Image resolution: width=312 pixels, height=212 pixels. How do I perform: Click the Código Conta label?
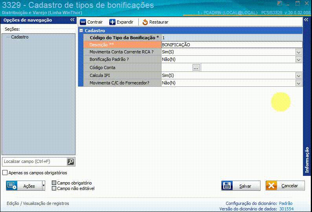click(103, 68)
